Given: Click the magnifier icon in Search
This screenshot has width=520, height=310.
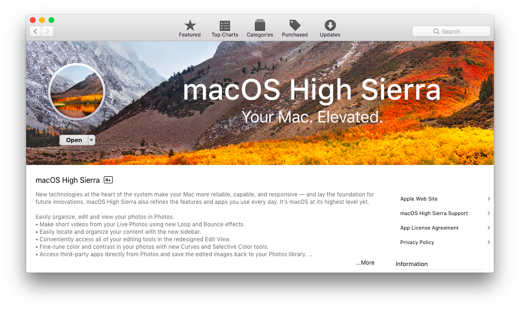Looking at the screenshot, I should (x=436, y=31).
